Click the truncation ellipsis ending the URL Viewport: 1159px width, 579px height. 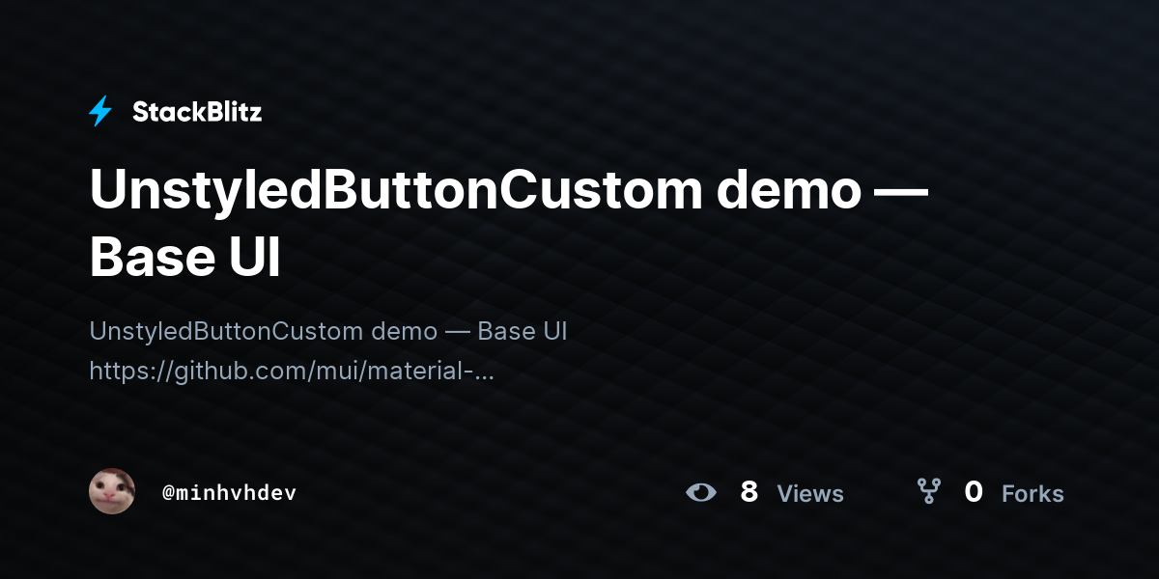tap(485, 371)
